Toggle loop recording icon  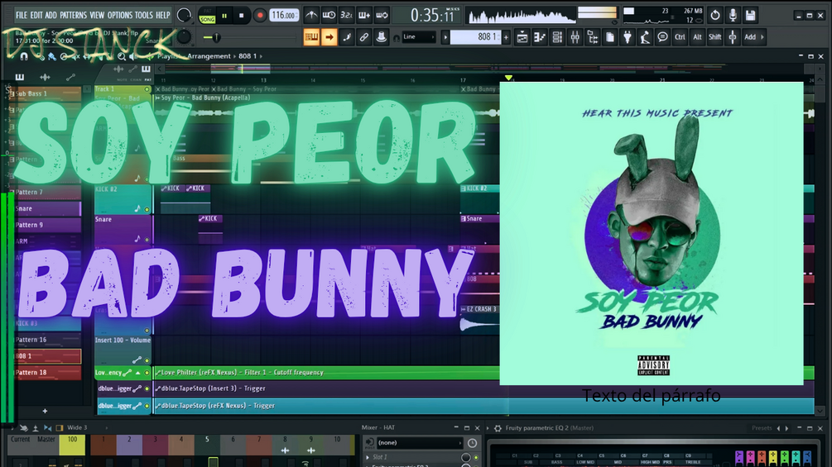click(x=382, y=16)
